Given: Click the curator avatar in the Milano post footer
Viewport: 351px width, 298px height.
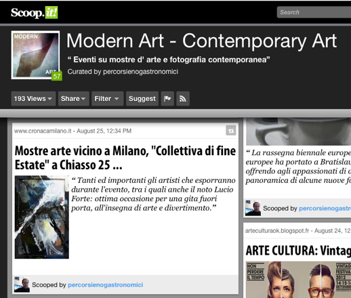Looking at the screenshot, I should (22, 285).
